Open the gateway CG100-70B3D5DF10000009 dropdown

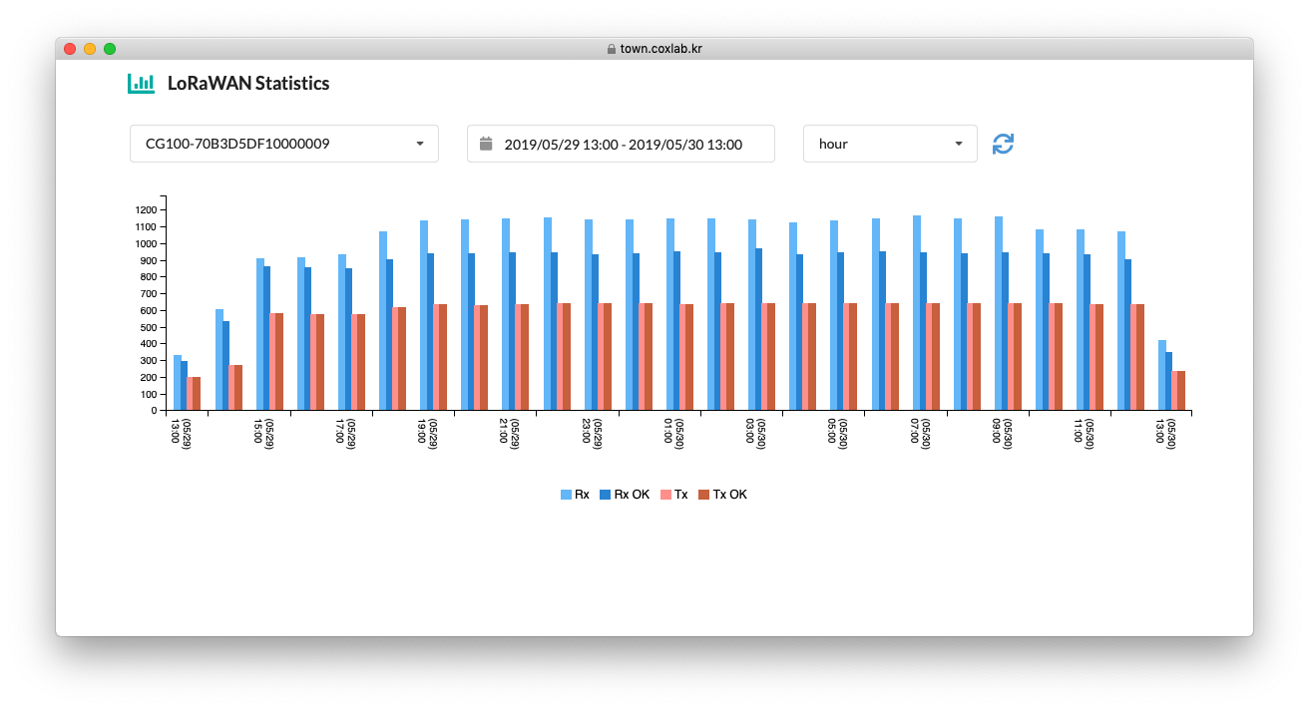point(283,144)
